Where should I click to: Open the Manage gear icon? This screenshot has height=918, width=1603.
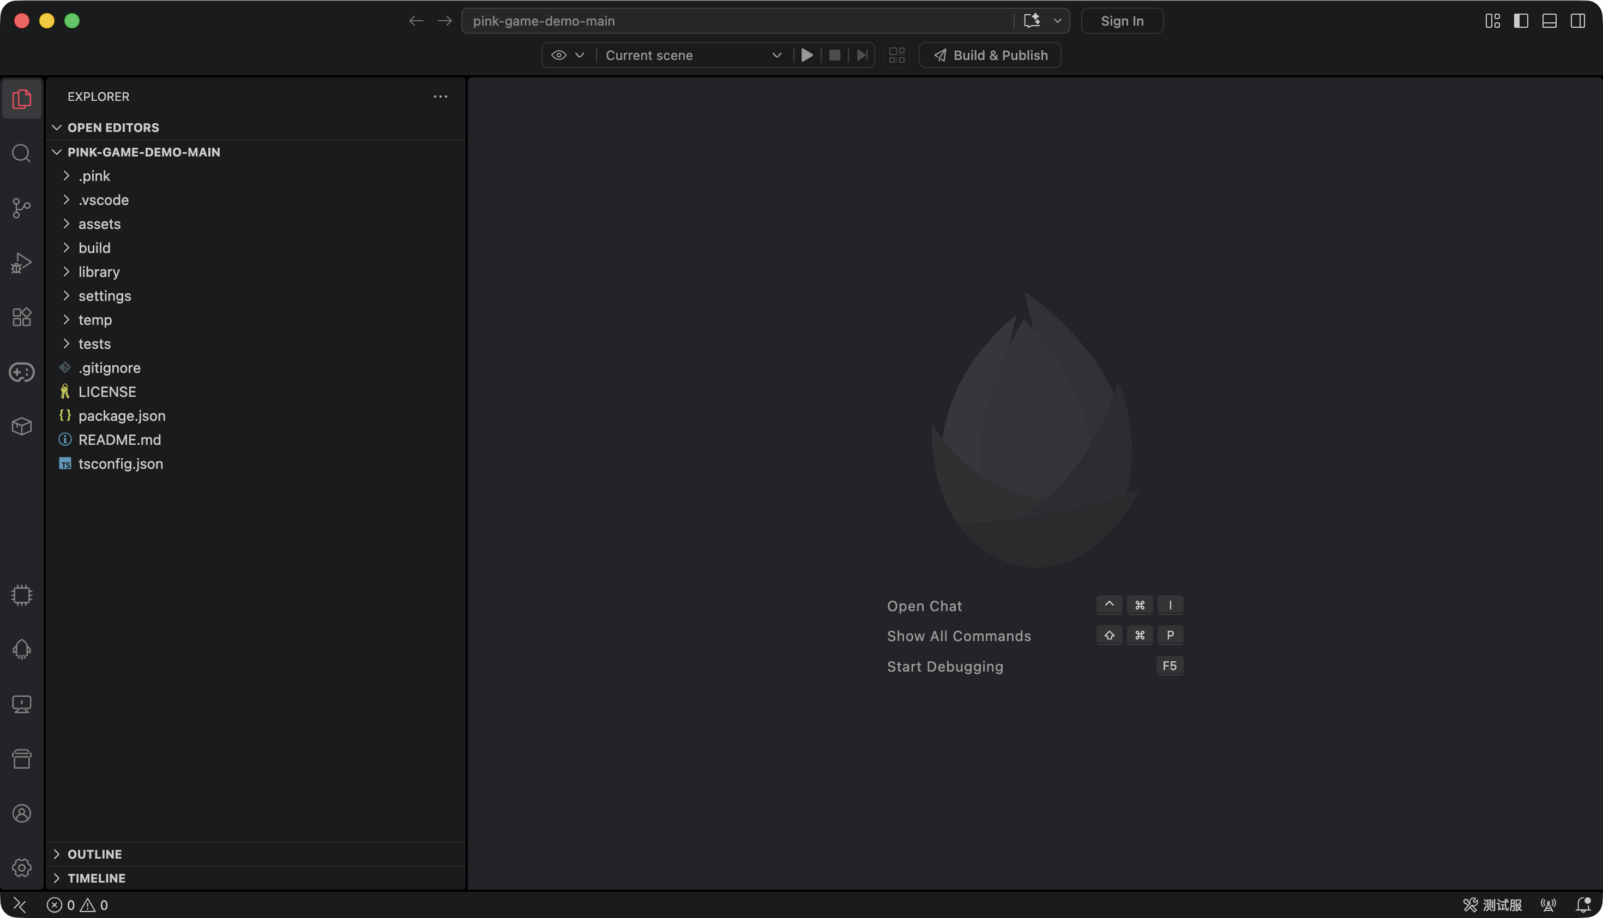click(x=21, y=868)
